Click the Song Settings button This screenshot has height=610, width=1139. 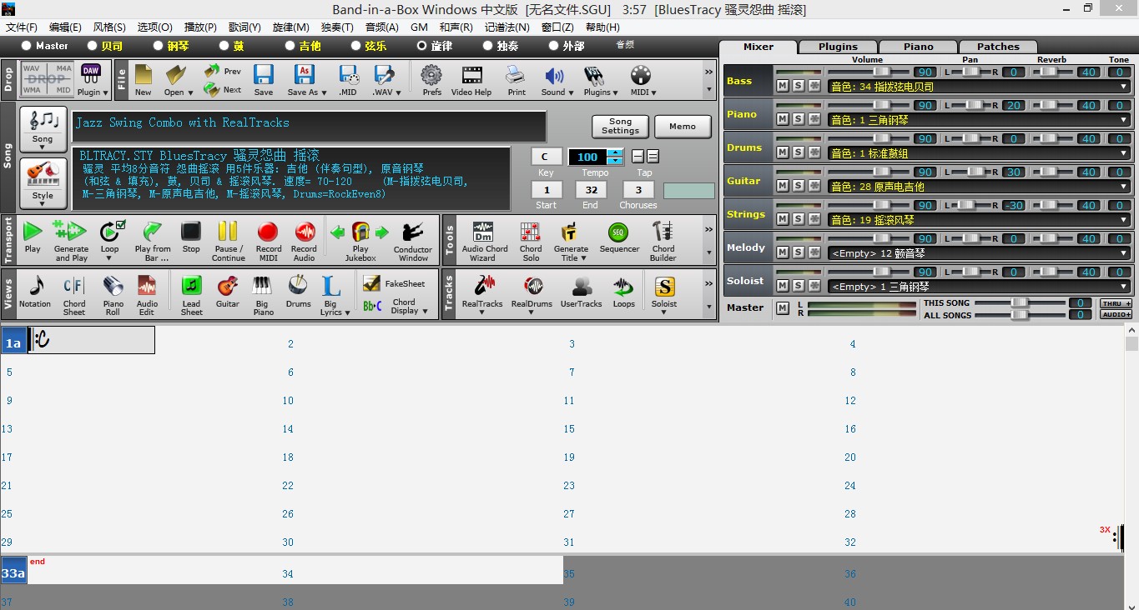[x=620, y=127]
